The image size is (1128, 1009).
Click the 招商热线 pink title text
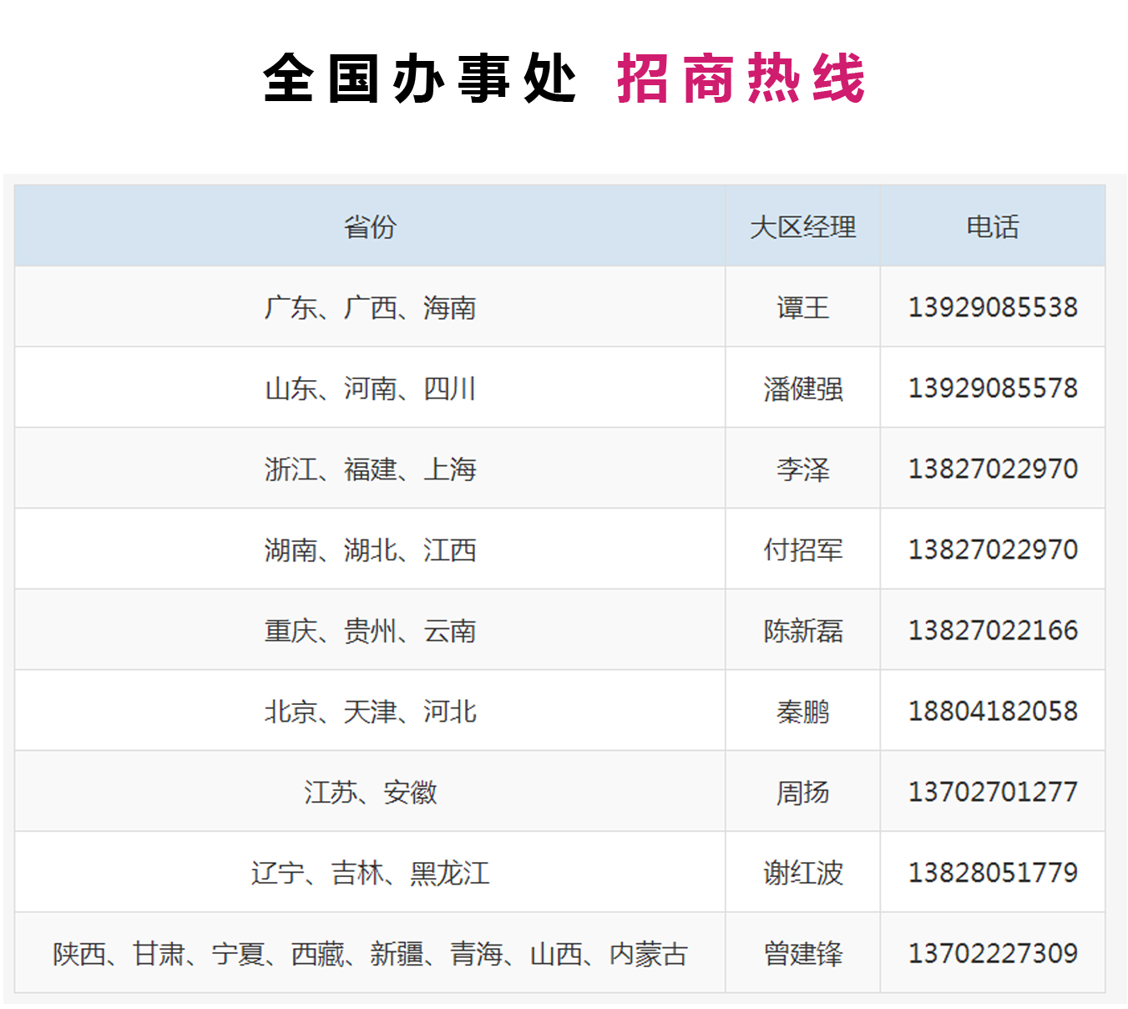pyautogui.click(x=741, y=79)
